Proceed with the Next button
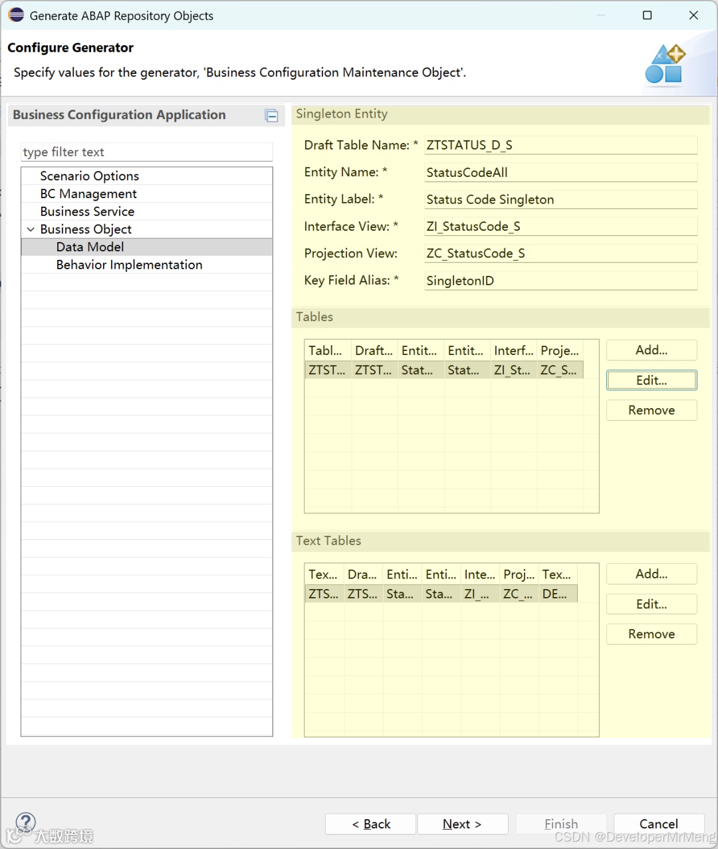The image size is (718, 849). [x=462, y=824]
